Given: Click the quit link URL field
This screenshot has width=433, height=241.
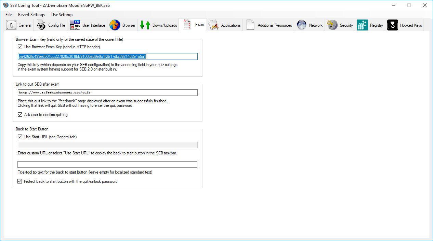Looking at the screenshot, I should tap(107, 92).
